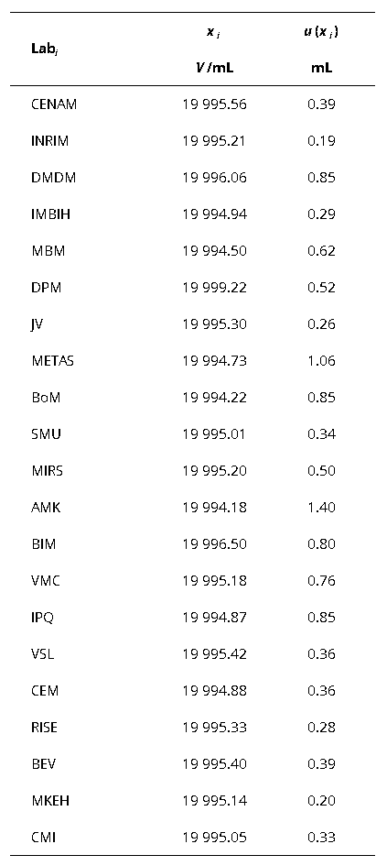Select the CENAM lab name cell
The image size is (387, 866).
[53, 104]
